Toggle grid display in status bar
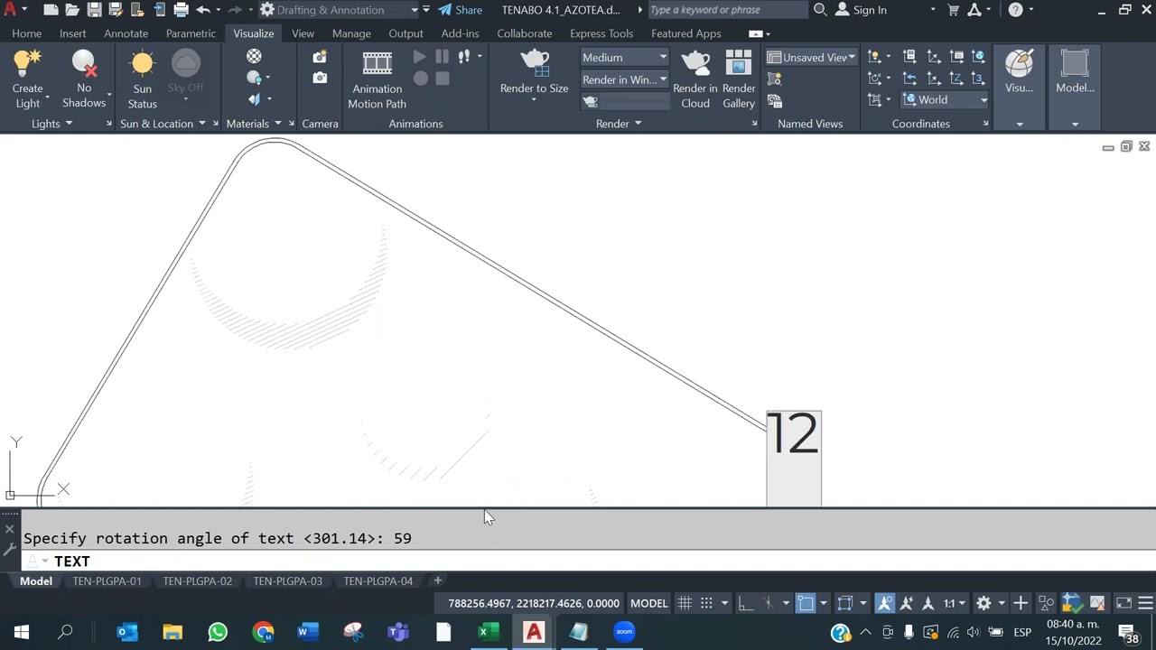This screenshot has width=1156, height=650. point(685,603)
